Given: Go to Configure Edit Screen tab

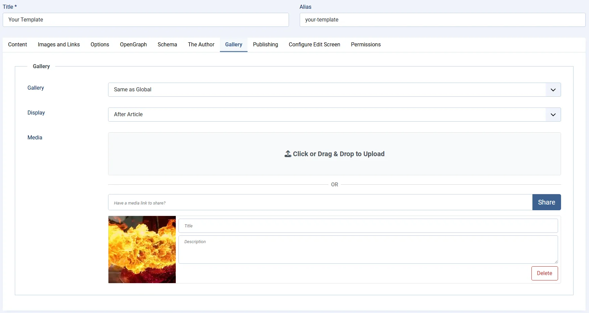Looking at the screenshot, I should [x=314, y=45].
